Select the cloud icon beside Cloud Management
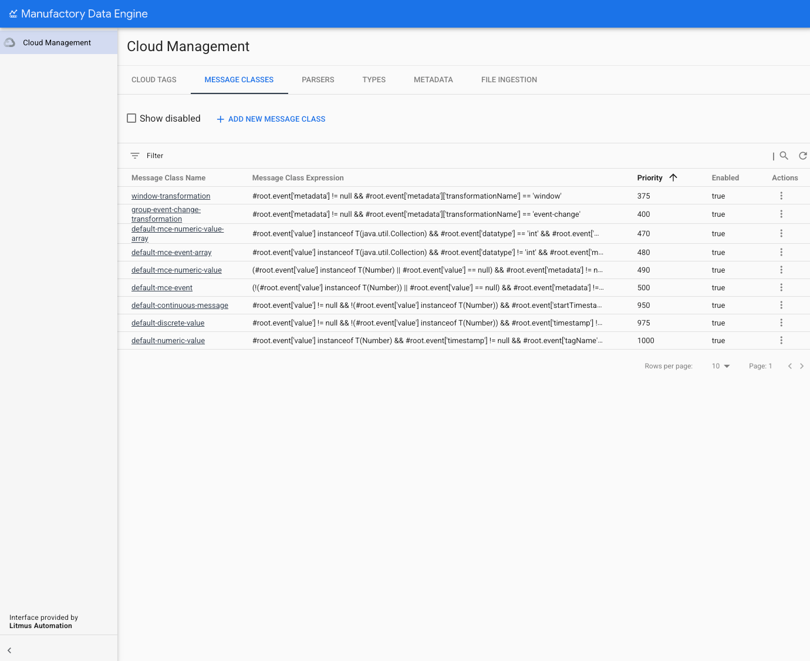810x661 pixels. (x=10, y=42)
